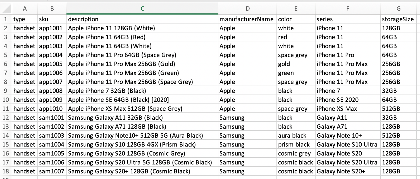Select cell containing app1001
This screenshot has height=179, width=420.
(52, 28)
